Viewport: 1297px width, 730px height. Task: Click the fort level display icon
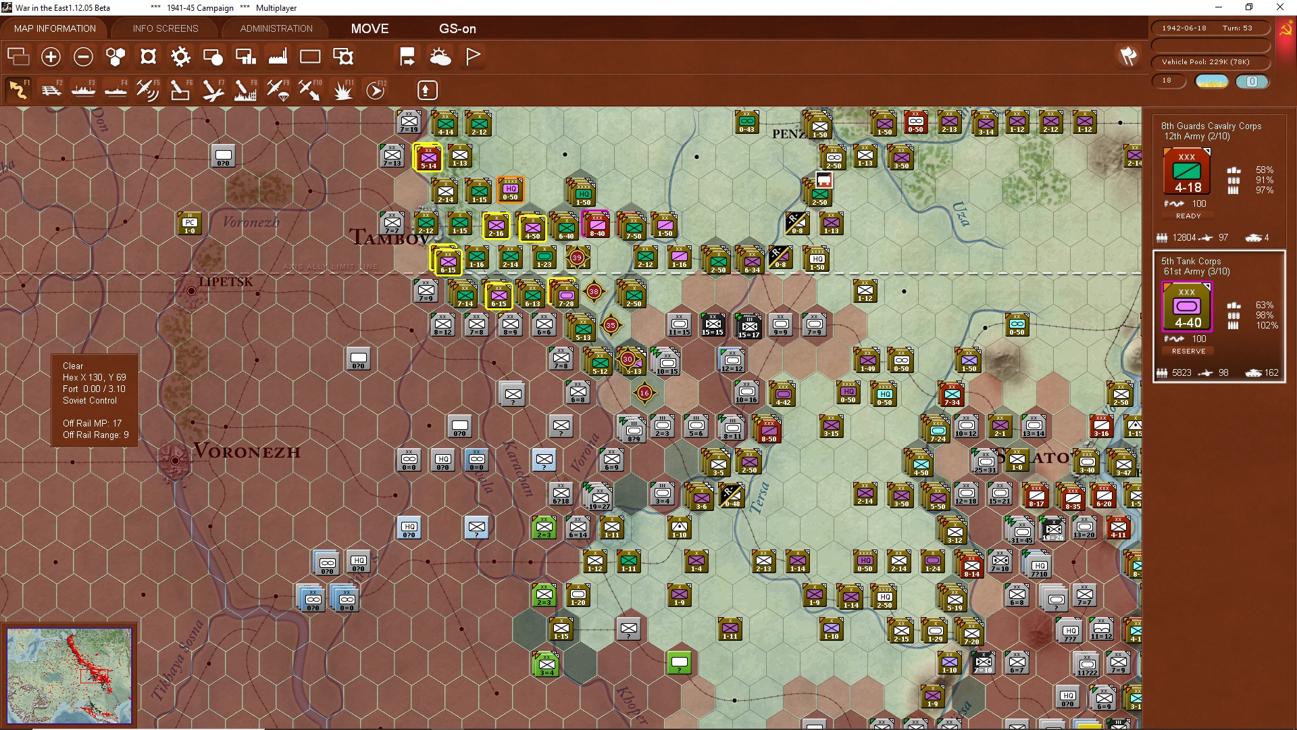pos(148,57)
